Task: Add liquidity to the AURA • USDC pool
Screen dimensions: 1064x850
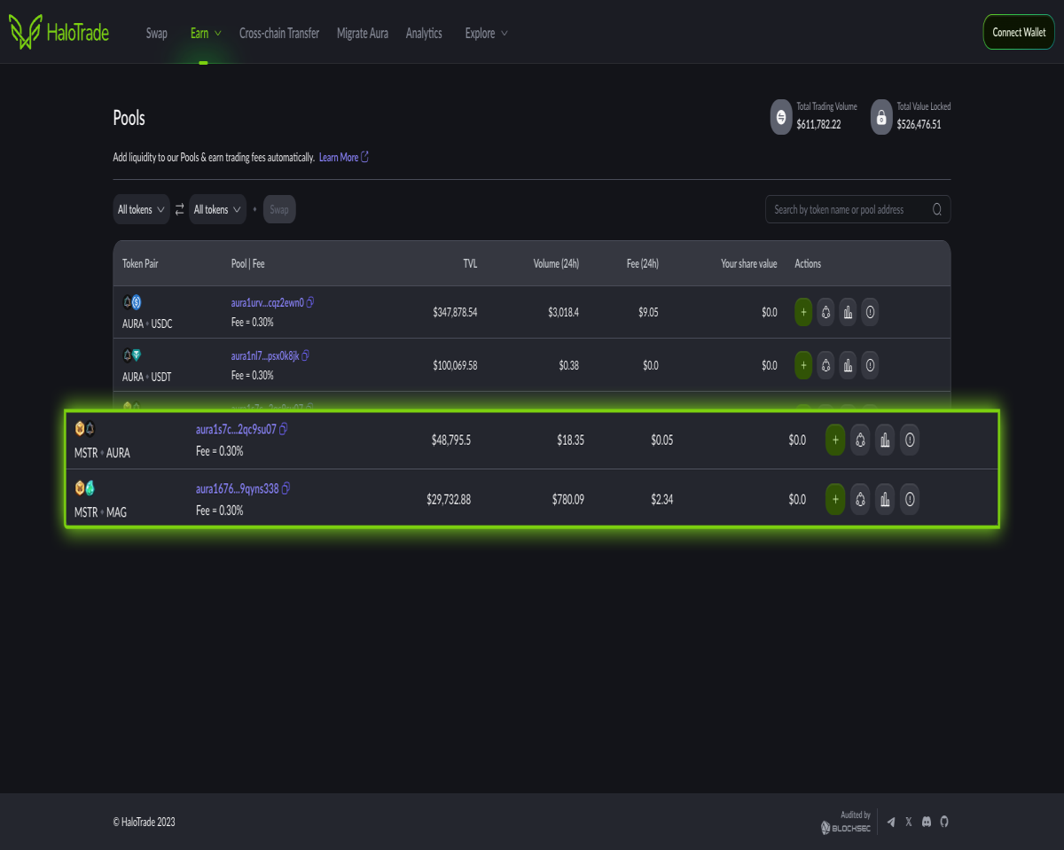Action: (x=803, y=312)
